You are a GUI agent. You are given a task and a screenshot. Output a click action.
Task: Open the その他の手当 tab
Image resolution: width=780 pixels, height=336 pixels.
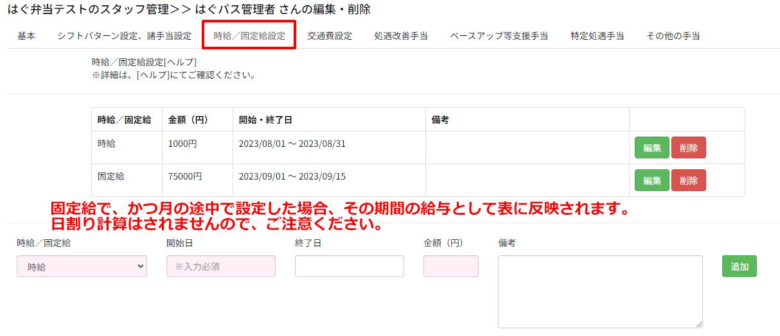click(x=673, y=36)
